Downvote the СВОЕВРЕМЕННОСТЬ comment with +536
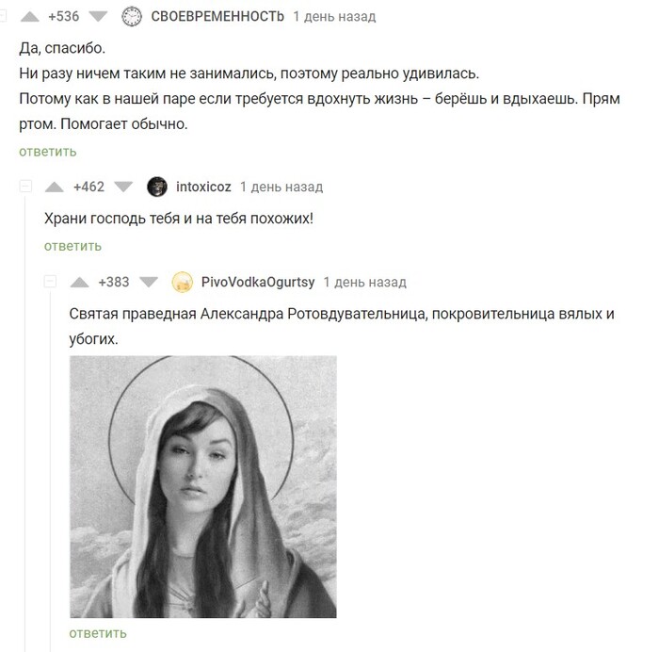The width and height of the screenshot is (659, 652). (98, 16)
